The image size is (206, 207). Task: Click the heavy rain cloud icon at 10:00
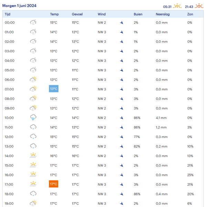(33, 117)
